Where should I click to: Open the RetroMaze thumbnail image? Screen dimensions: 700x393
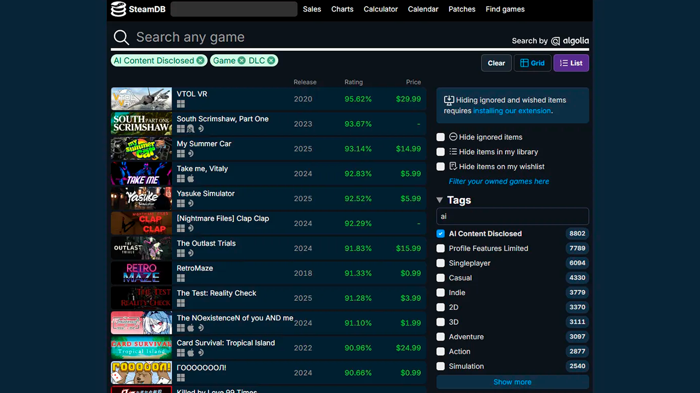pos(141,274)
